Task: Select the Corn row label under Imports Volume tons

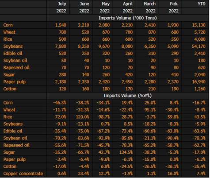Action: (x=8, y=25)
